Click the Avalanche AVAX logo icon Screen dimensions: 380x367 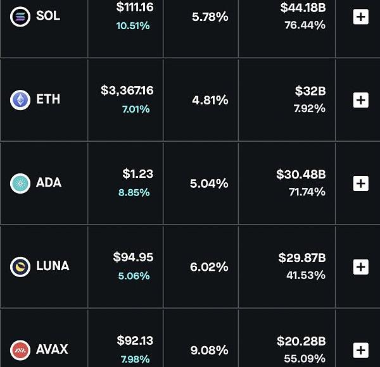(x=20, y=349)
